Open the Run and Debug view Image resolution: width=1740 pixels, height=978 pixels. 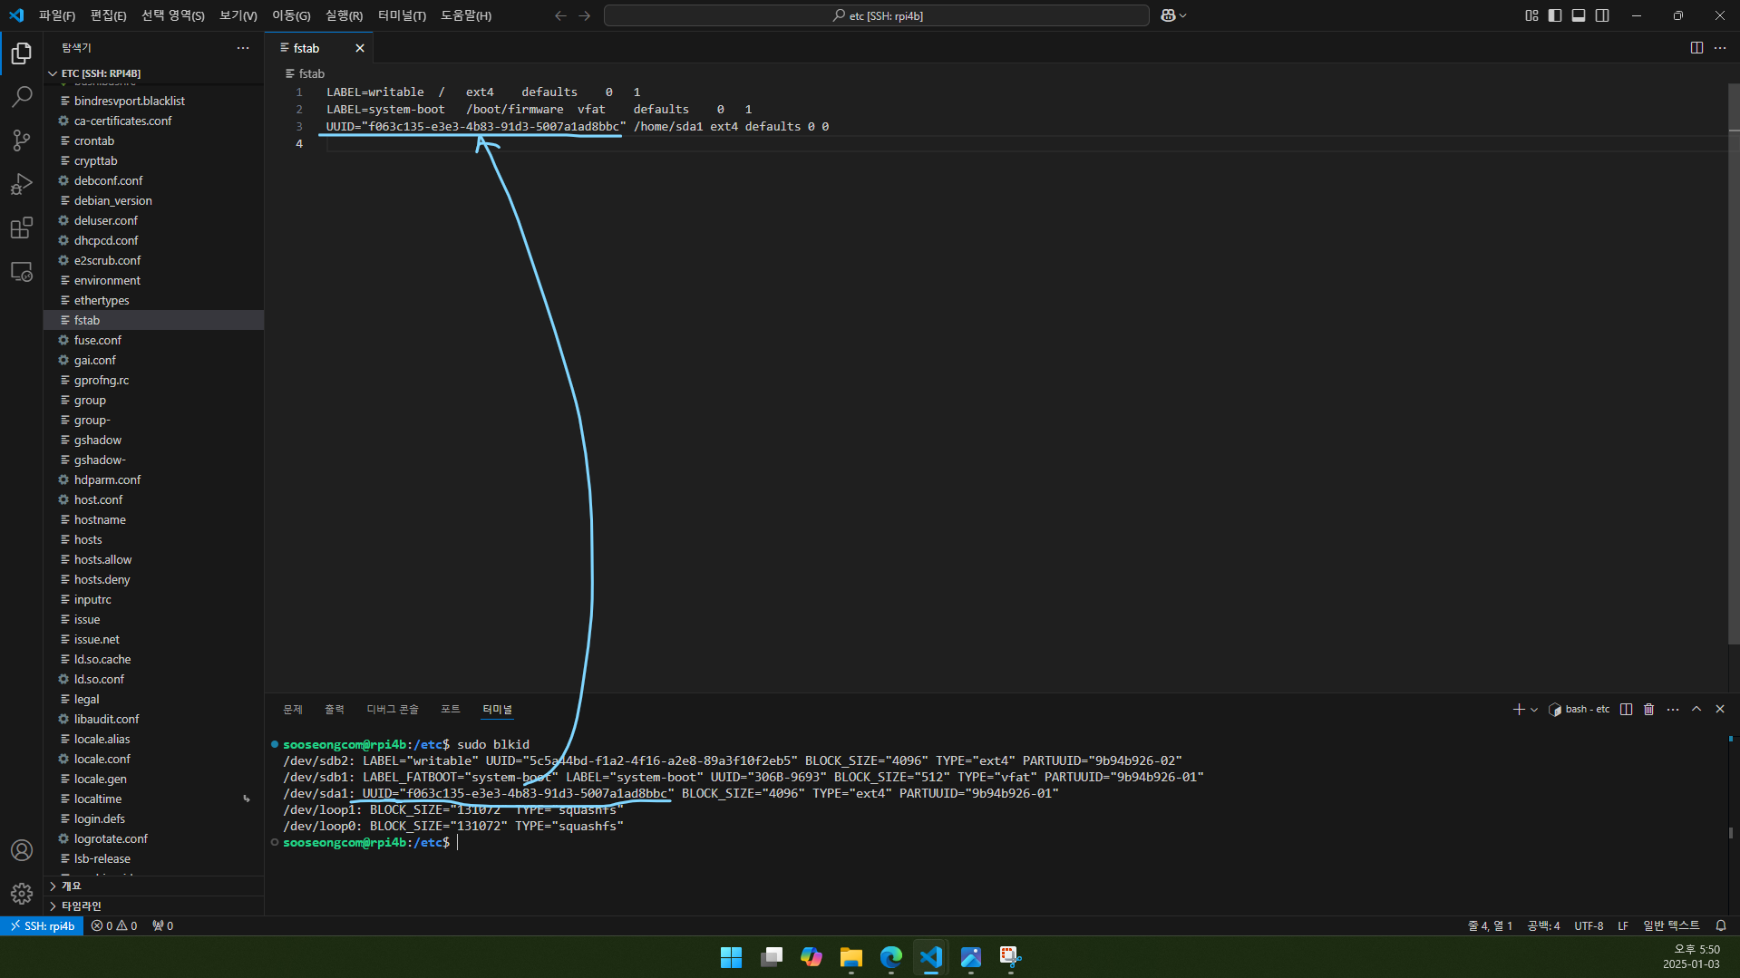tap(22, 184)
